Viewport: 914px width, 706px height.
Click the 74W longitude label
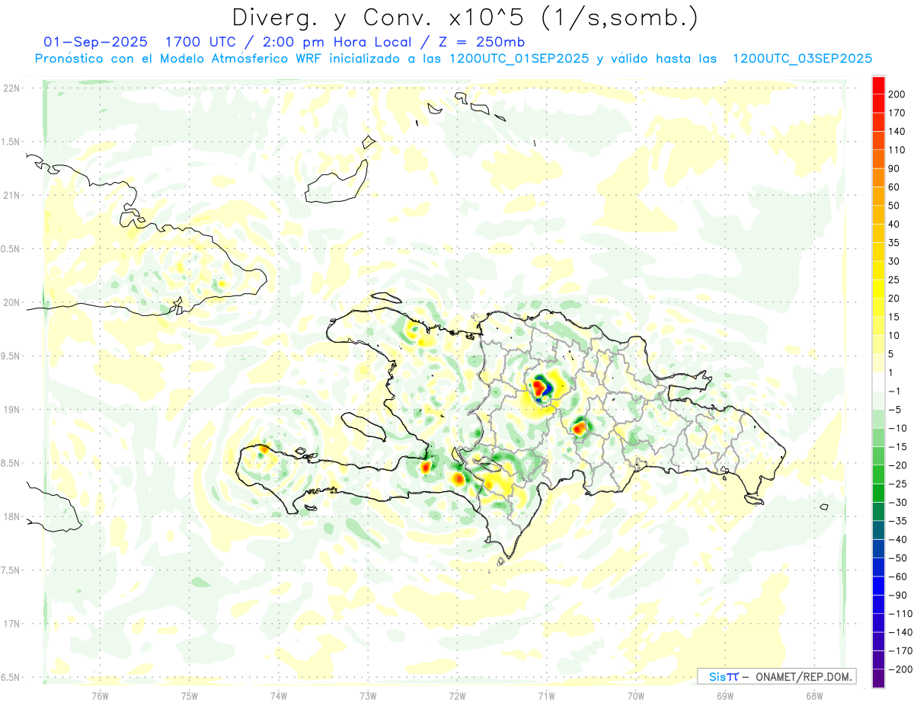pos(279,696)
